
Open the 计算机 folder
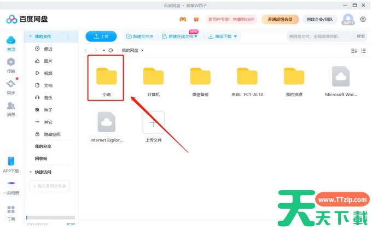point(154,76)
